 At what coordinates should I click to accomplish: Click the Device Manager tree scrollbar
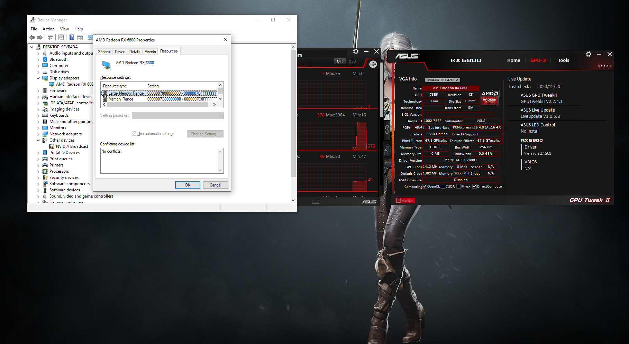[x=293, y=114]
